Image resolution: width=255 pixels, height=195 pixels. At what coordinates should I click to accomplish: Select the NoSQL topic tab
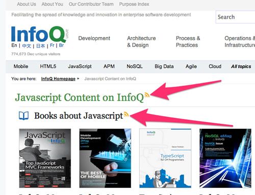point(135,66)
